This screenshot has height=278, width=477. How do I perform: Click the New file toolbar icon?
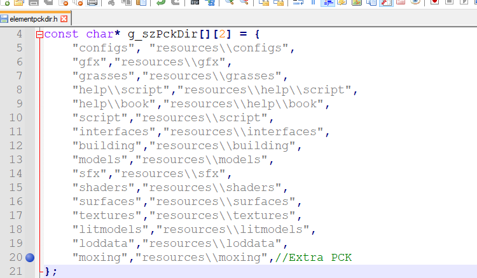[x=5, y=3]
